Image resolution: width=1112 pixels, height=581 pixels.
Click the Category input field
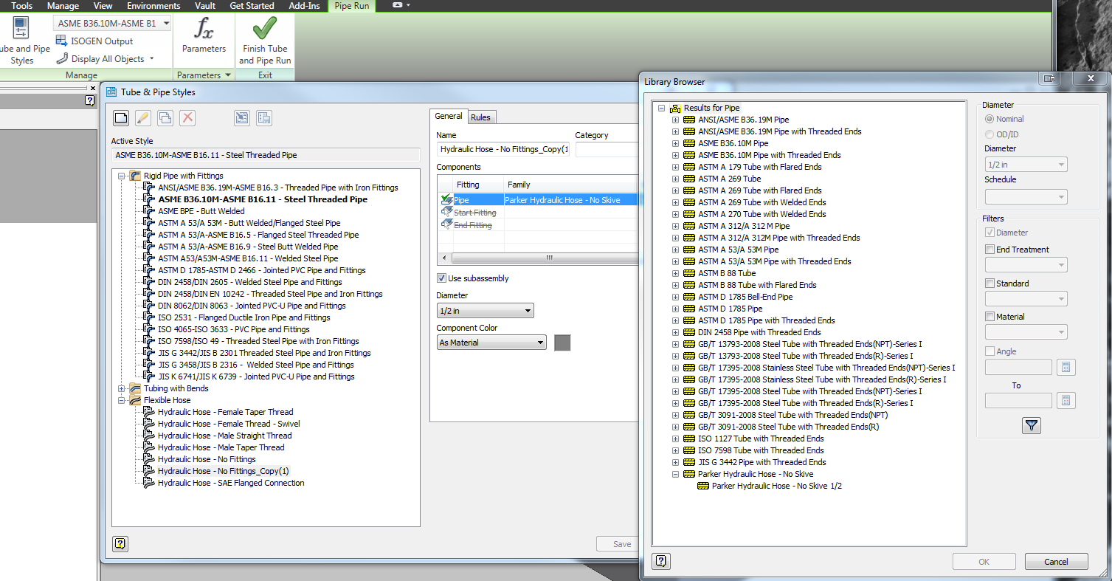[x=607, y=149]
